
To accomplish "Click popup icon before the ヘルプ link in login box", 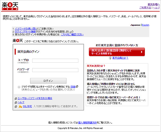I will [16, 103].
